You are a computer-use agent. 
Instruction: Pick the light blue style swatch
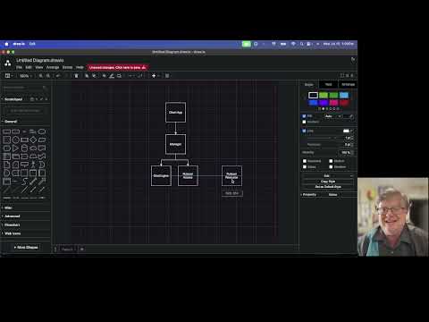[344, 95]
